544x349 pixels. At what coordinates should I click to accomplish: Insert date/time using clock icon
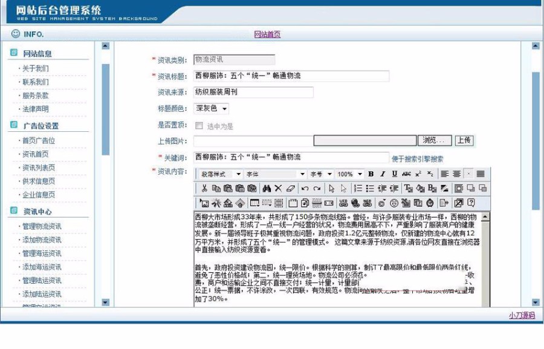pos(430,203)
